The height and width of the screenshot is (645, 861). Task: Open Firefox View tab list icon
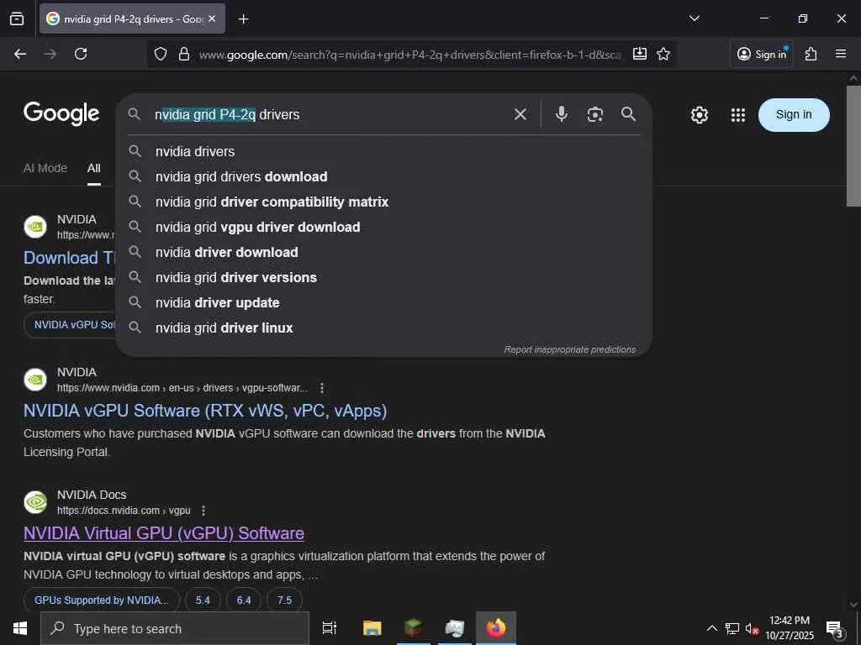17,18
